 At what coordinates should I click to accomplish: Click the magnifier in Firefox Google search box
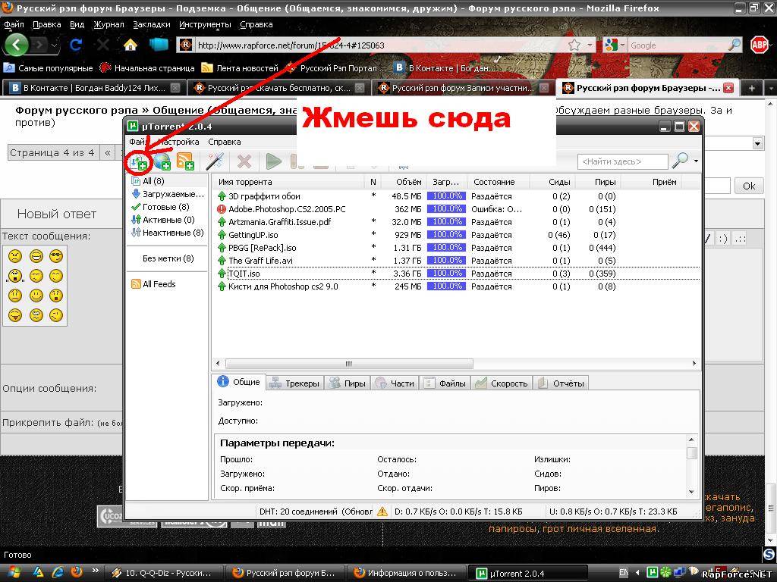[x=735, y=45]
